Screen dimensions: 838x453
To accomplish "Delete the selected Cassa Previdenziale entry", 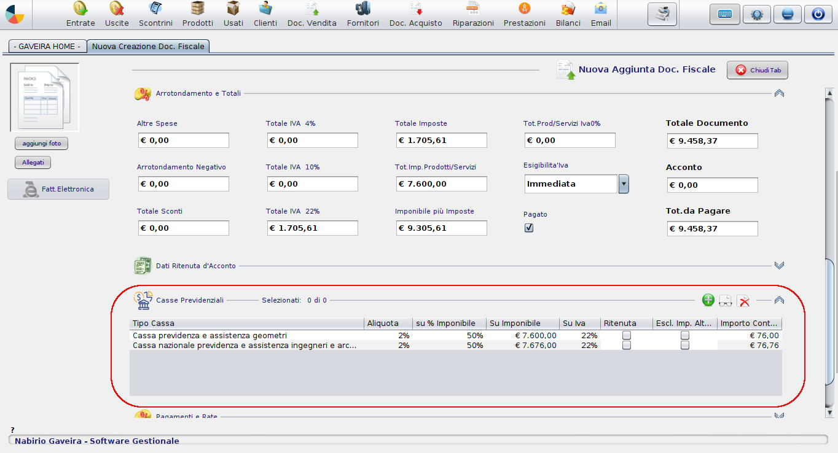I will pos(743,300).
